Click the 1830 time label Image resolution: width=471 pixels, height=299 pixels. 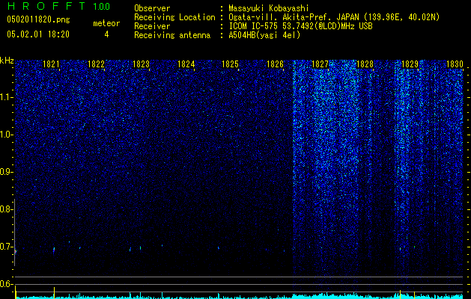tap(455, 64)
